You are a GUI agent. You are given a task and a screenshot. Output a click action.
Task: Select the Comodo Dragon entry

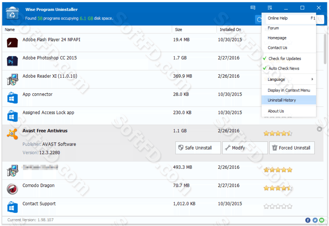click(163, 189)
